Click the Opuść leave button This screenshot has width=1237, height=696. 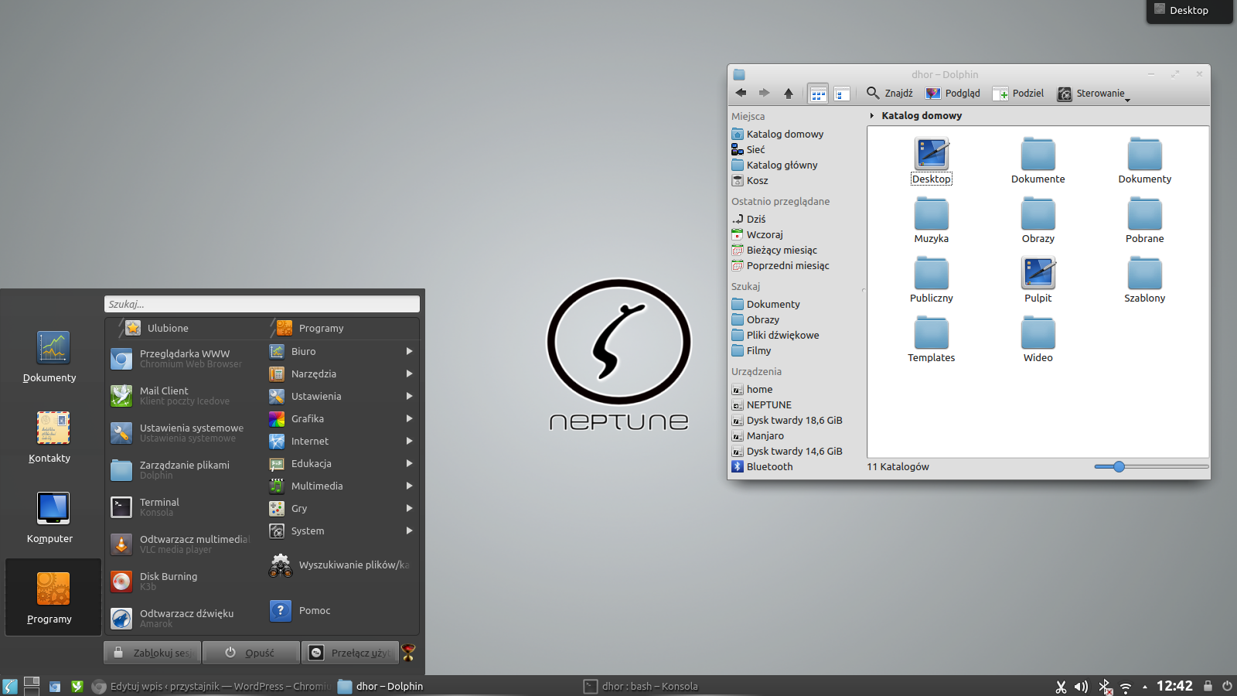coord(251,653)
